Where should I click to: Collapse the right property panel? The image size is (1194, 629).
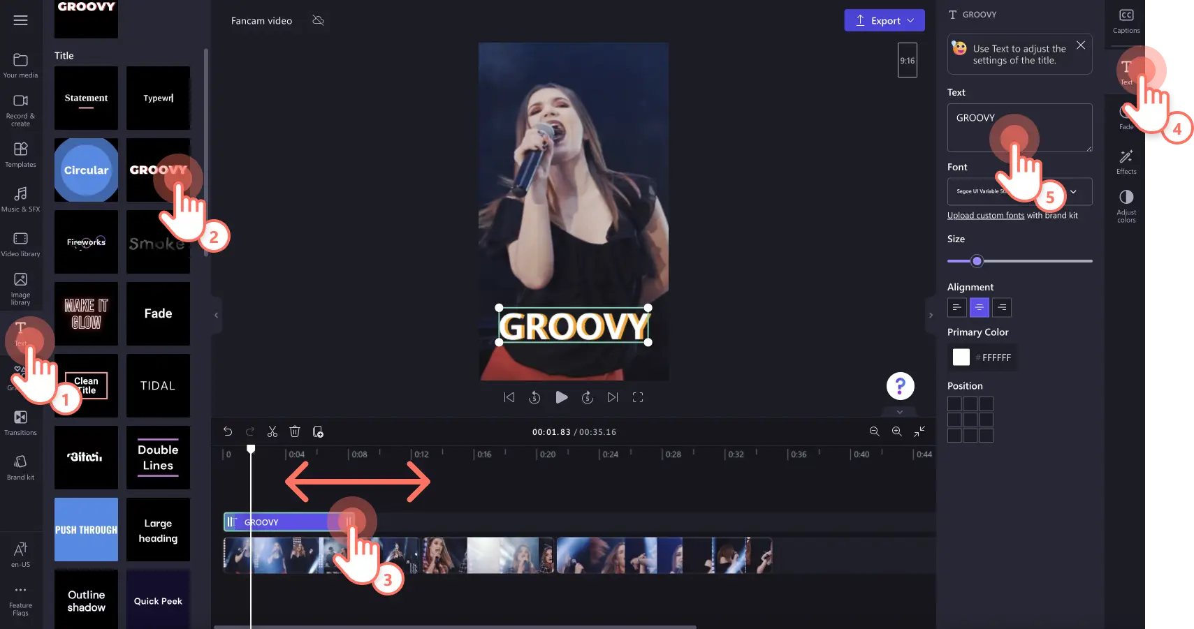(x=931, y=316)
